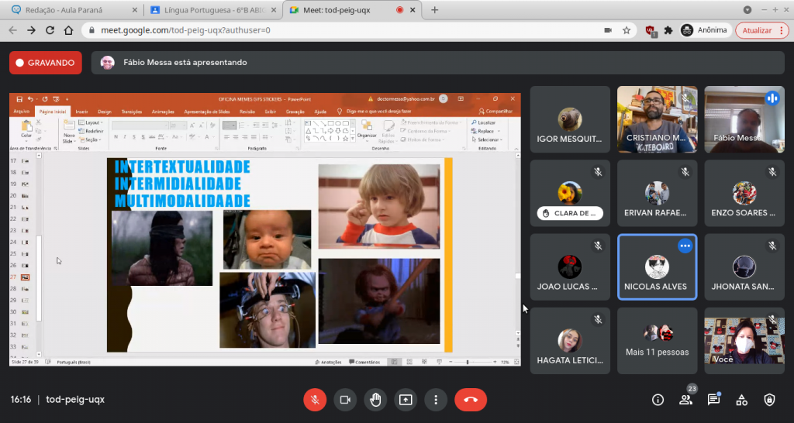The width and height of the screenshot is (794, 423).
Task: Select the 'Meet: tod-peig-uqx' browser tab
Action: [x=351, y=10]
